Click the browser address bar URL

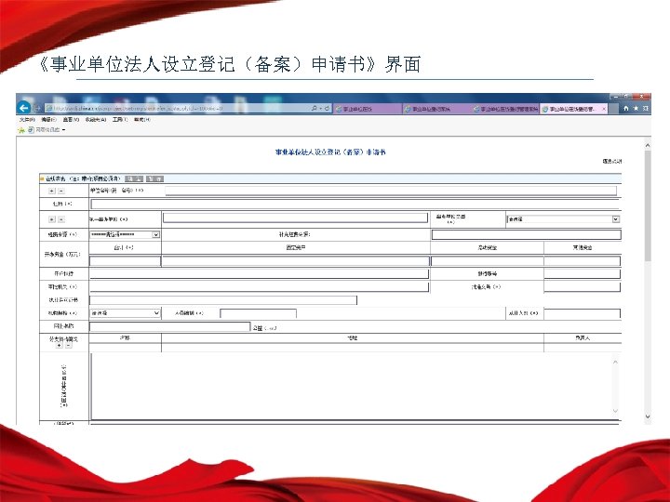point(178,109)
